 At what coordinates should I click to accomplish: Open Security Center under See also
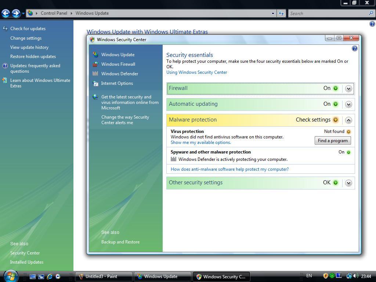(25, 253)
